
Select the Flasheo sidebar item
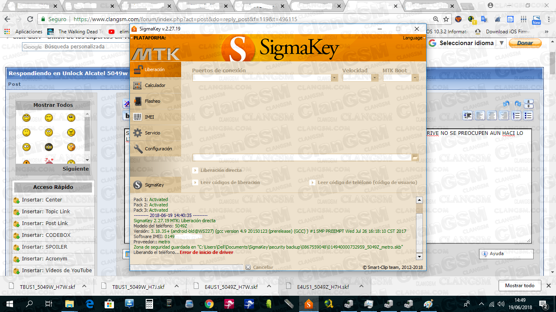pyautogui.click(x=155, y=101)
